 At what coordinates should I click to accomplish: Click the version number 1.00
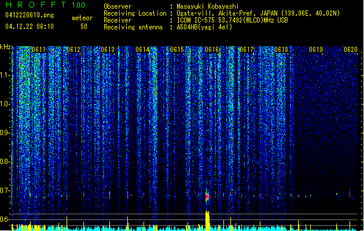coord(79,5)
